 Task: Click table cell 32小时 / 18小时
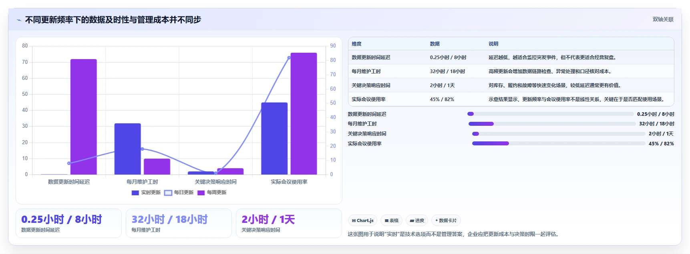click(447, 71)
